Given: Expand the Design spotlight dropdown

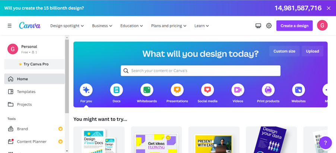Looking at the screenshot, I should pyautogui.click(x=67, y=26).
